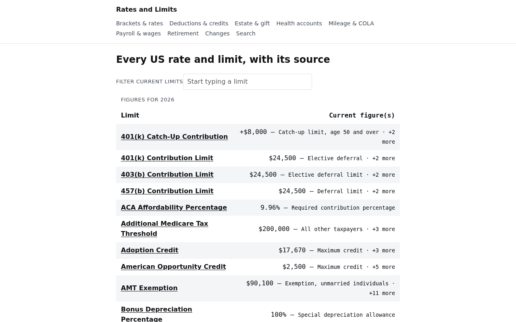Open Deductions & credits page
516x322 pixels.
coord(199,23)
